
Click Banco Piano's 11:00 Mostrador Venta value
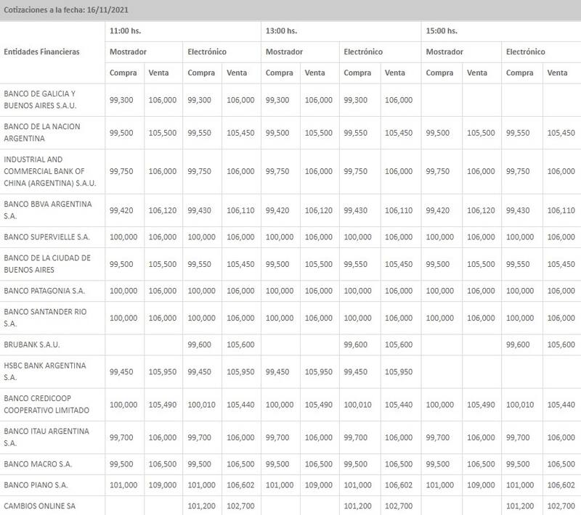(x=161, y=485)
